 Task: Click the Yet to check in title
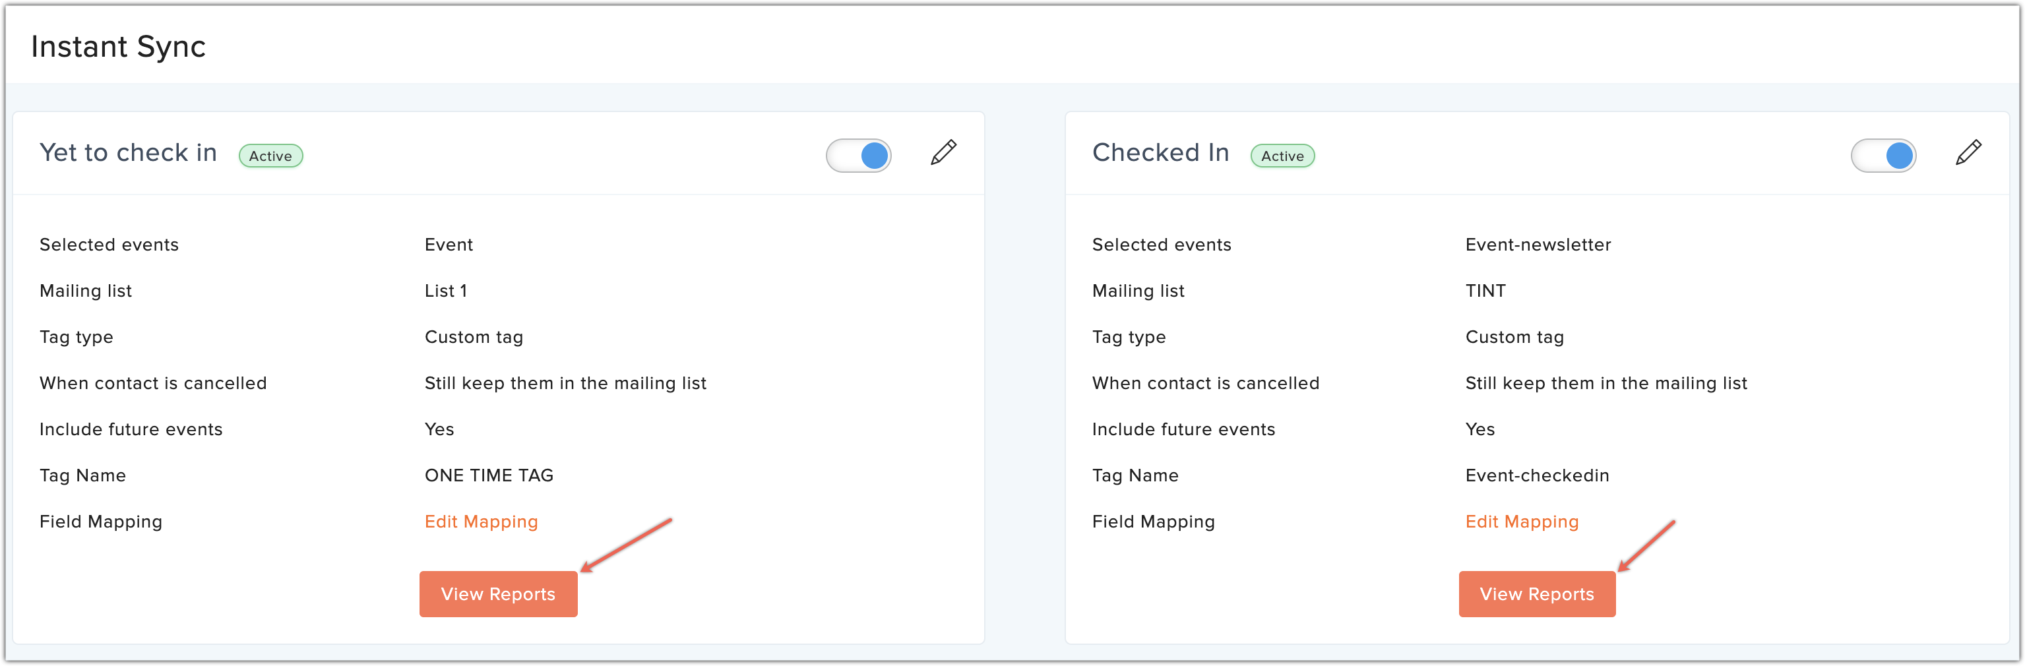pyautogui.click(x=128, y=152)
